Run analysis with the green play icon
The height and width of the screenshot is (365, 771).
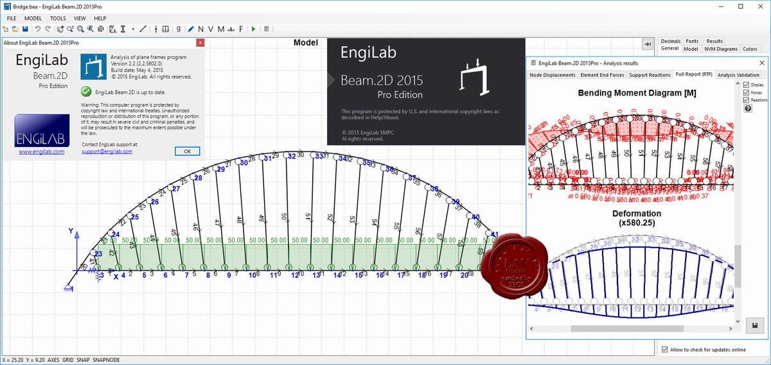point(254,29)
